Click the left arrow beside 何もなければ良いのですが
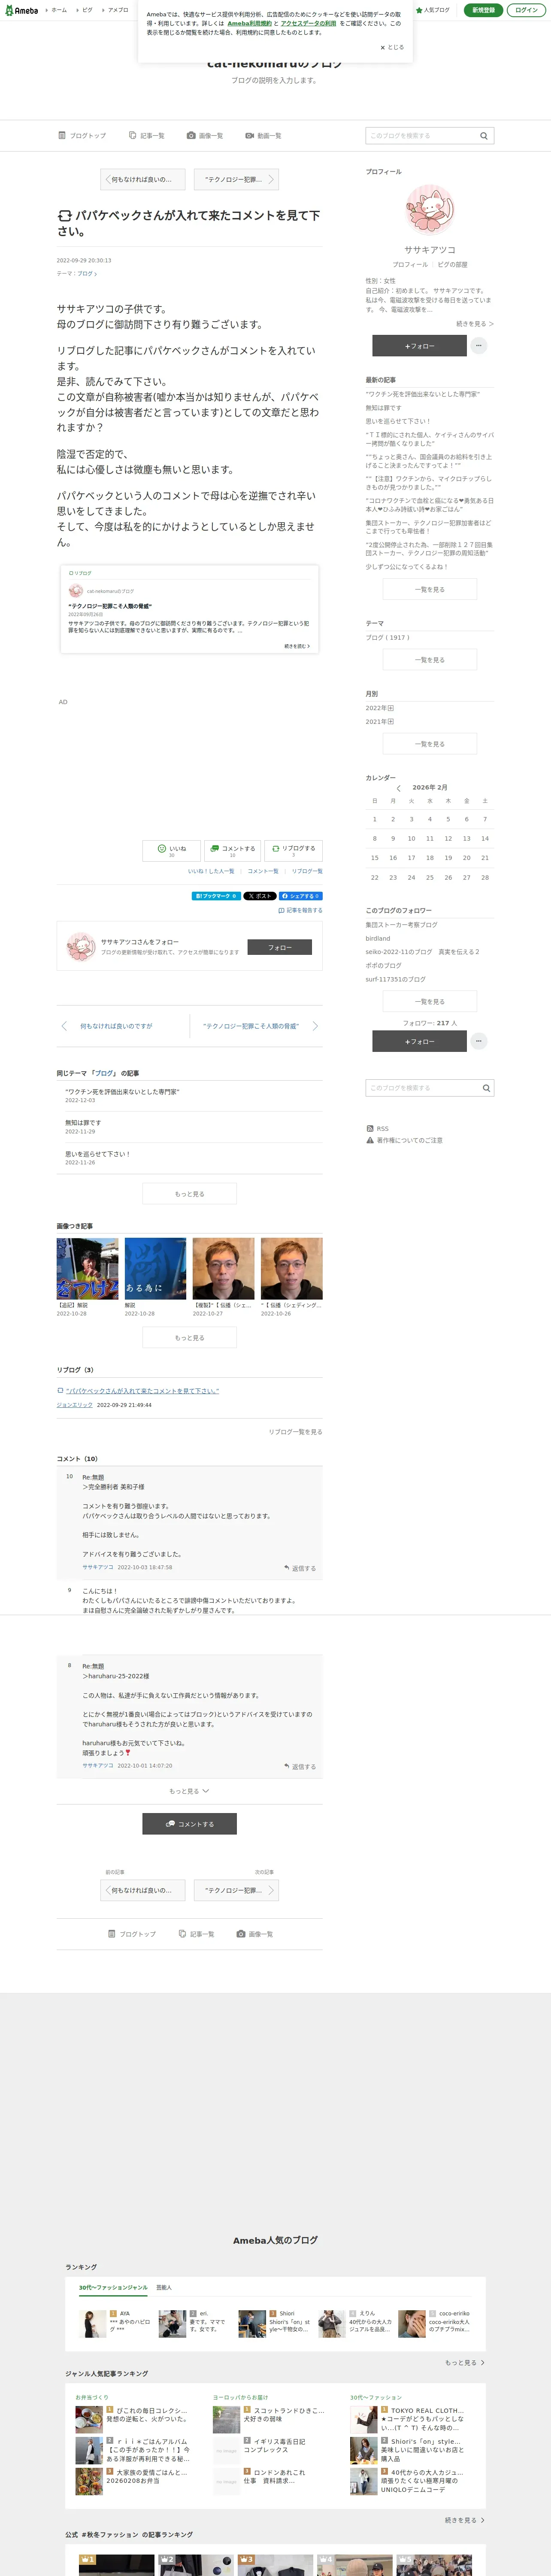Viewport: 551px width, 2576px height. [x=65, y=1026]
